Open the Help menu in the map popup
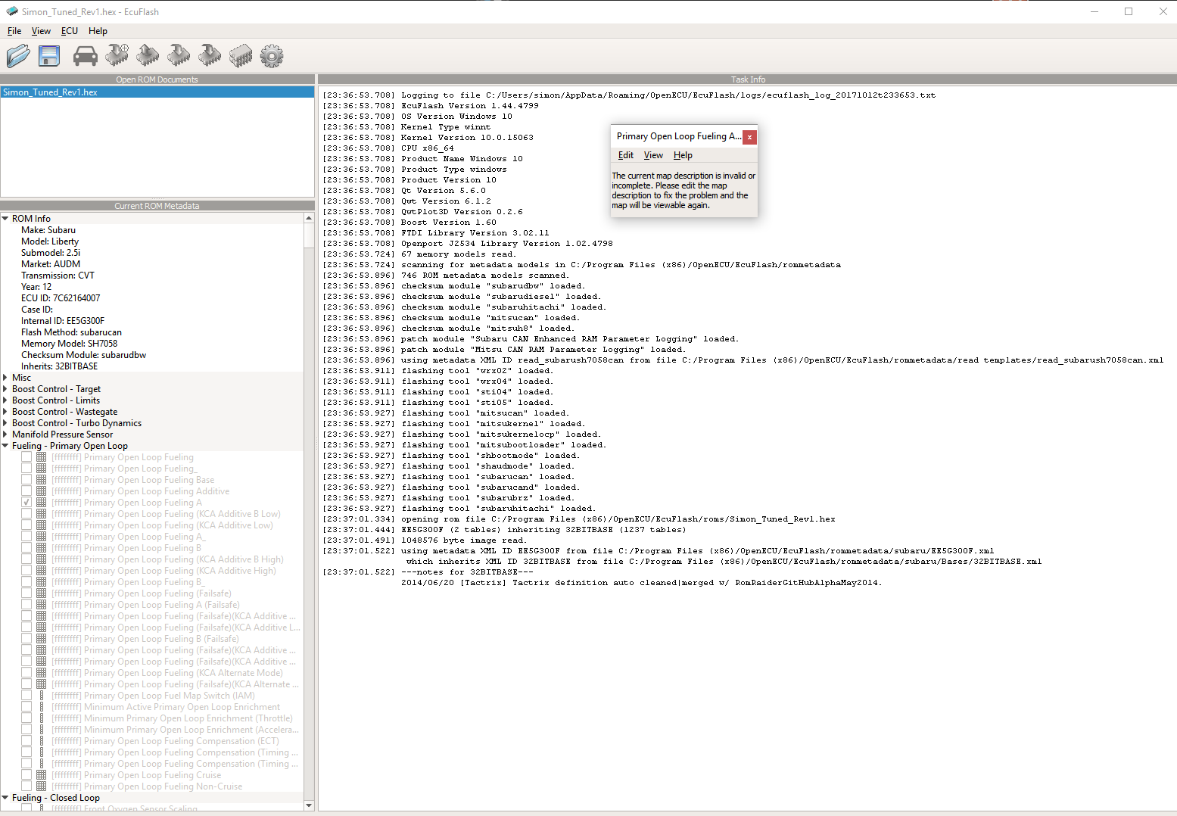The width and height of the screenshot is (1177, 816). pyautogui.click(x=683, y=155)
